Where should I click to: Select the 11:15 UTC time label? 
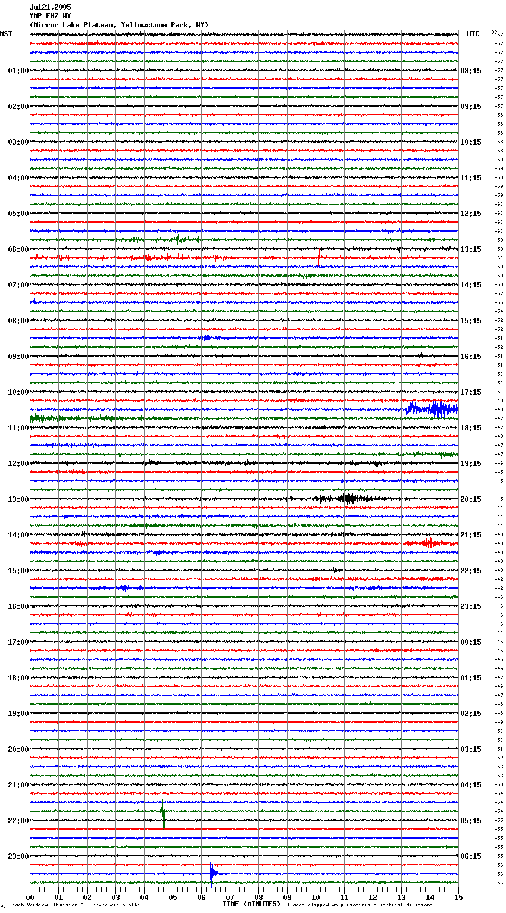(471, 178)
